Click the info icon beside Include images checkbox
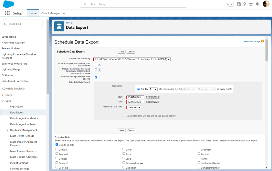 (x=99, y=64)
